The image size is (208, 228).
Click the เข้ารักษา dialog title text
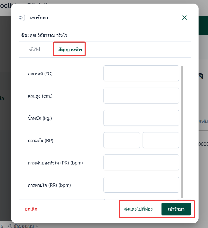click(x=39, y=18)
